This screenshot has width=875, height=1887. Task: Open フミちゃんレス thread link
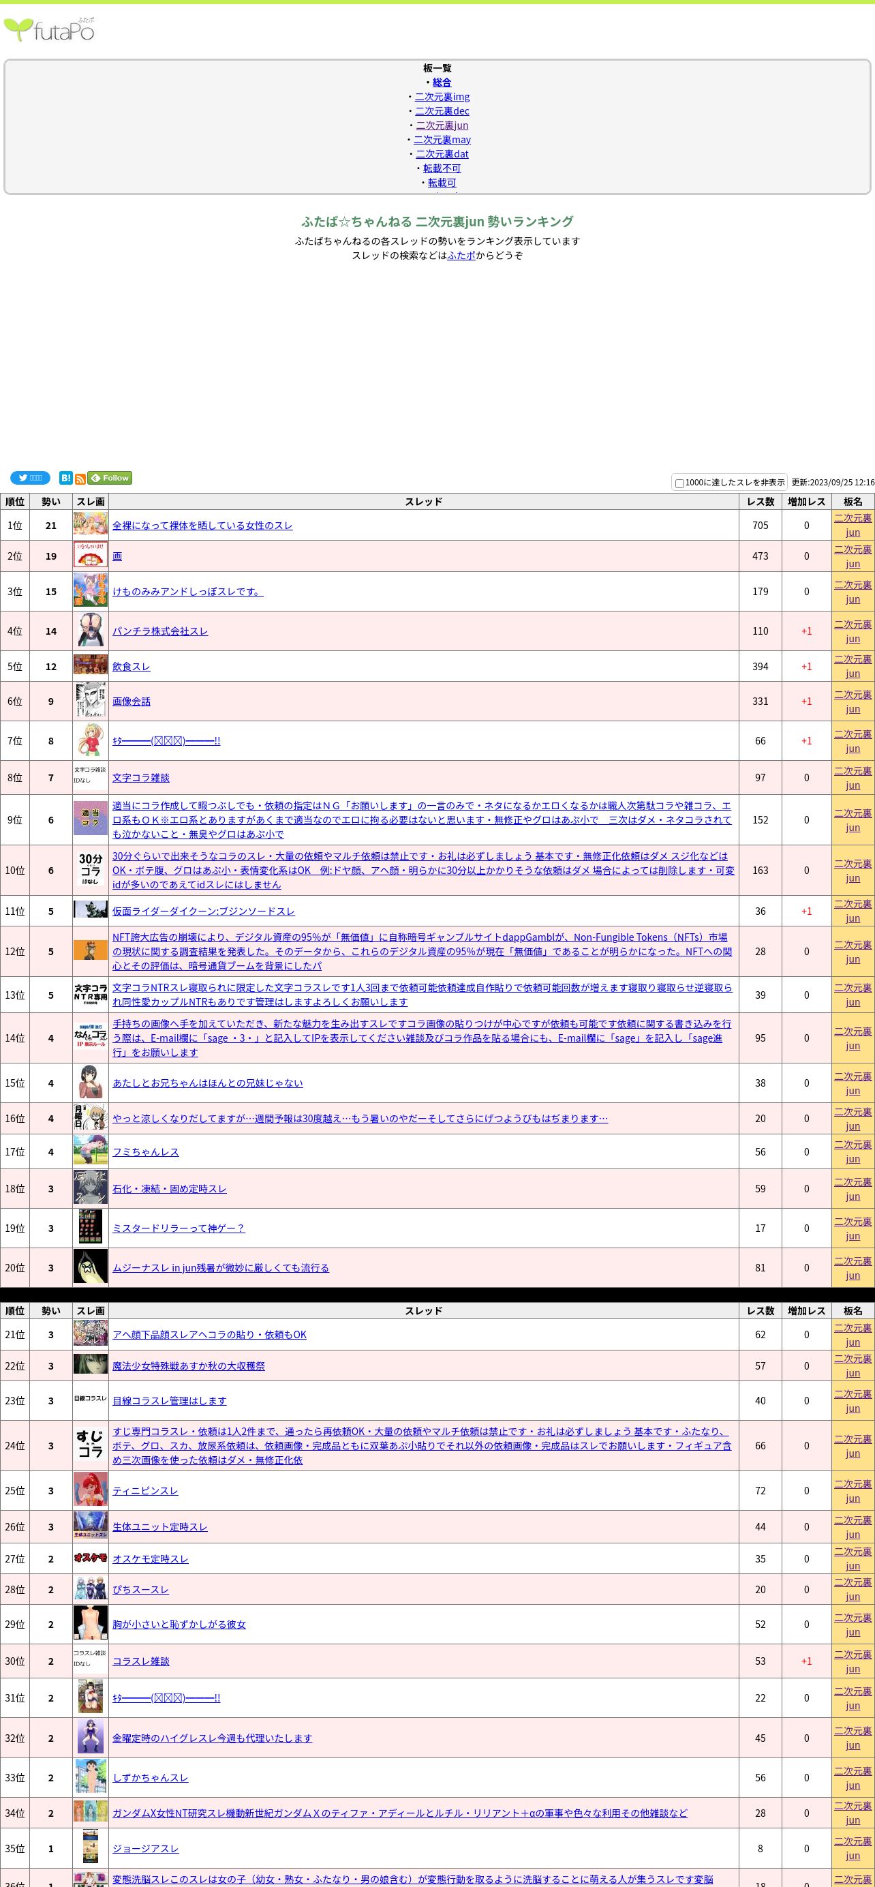[145, 1151]
